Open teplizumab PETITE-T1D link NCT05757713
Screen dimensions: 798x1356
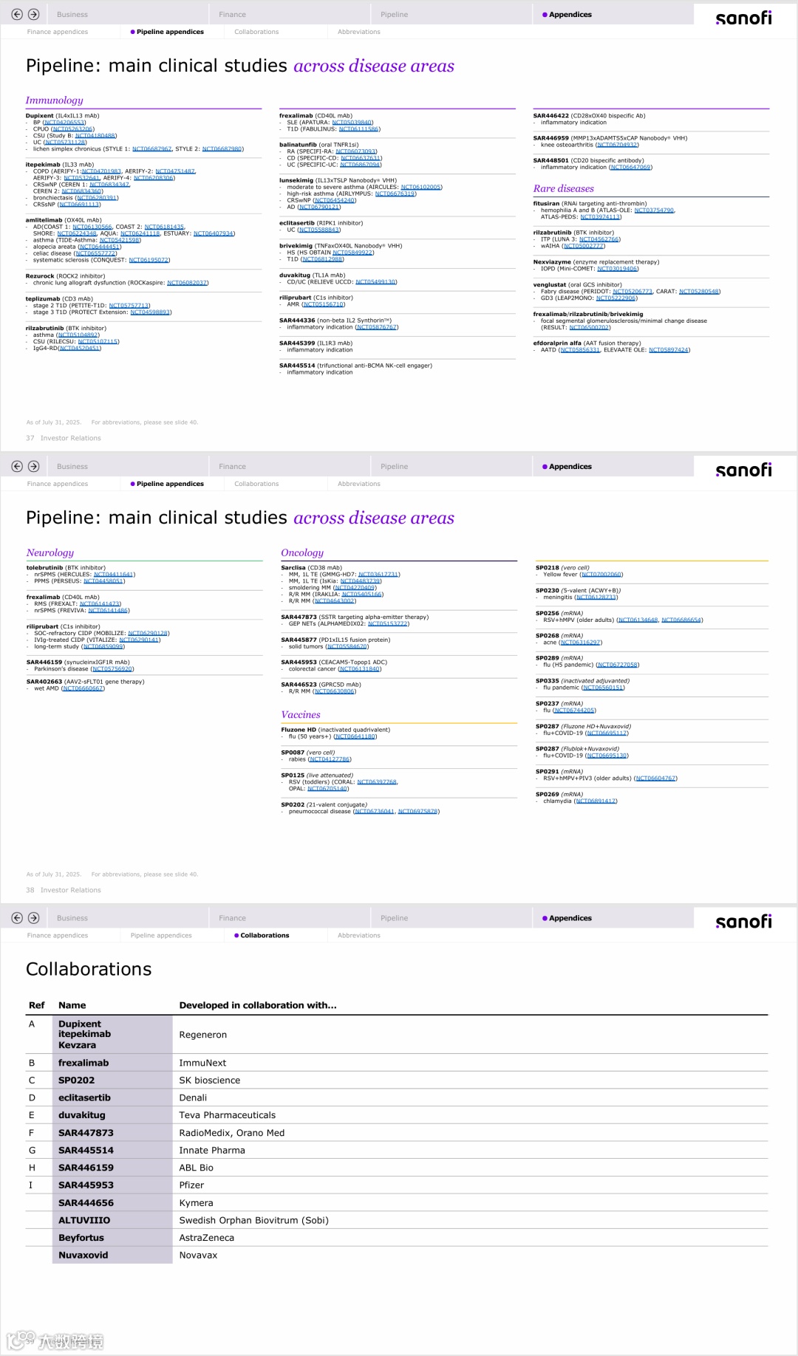click(129, 306)
